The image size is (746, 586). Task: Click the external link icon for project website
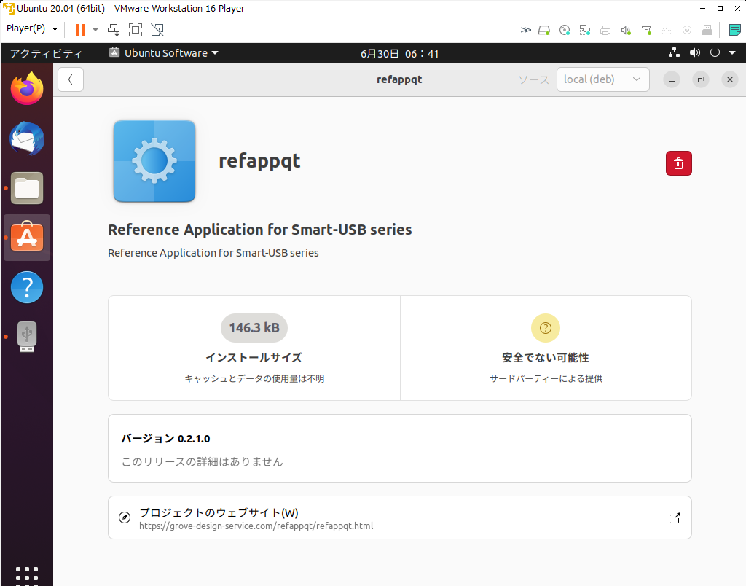tap(675, 518)
